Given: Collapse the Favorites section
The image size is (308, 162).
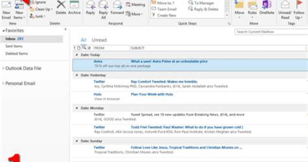Looking at the screenshot, I should click(x=3, y=31).
